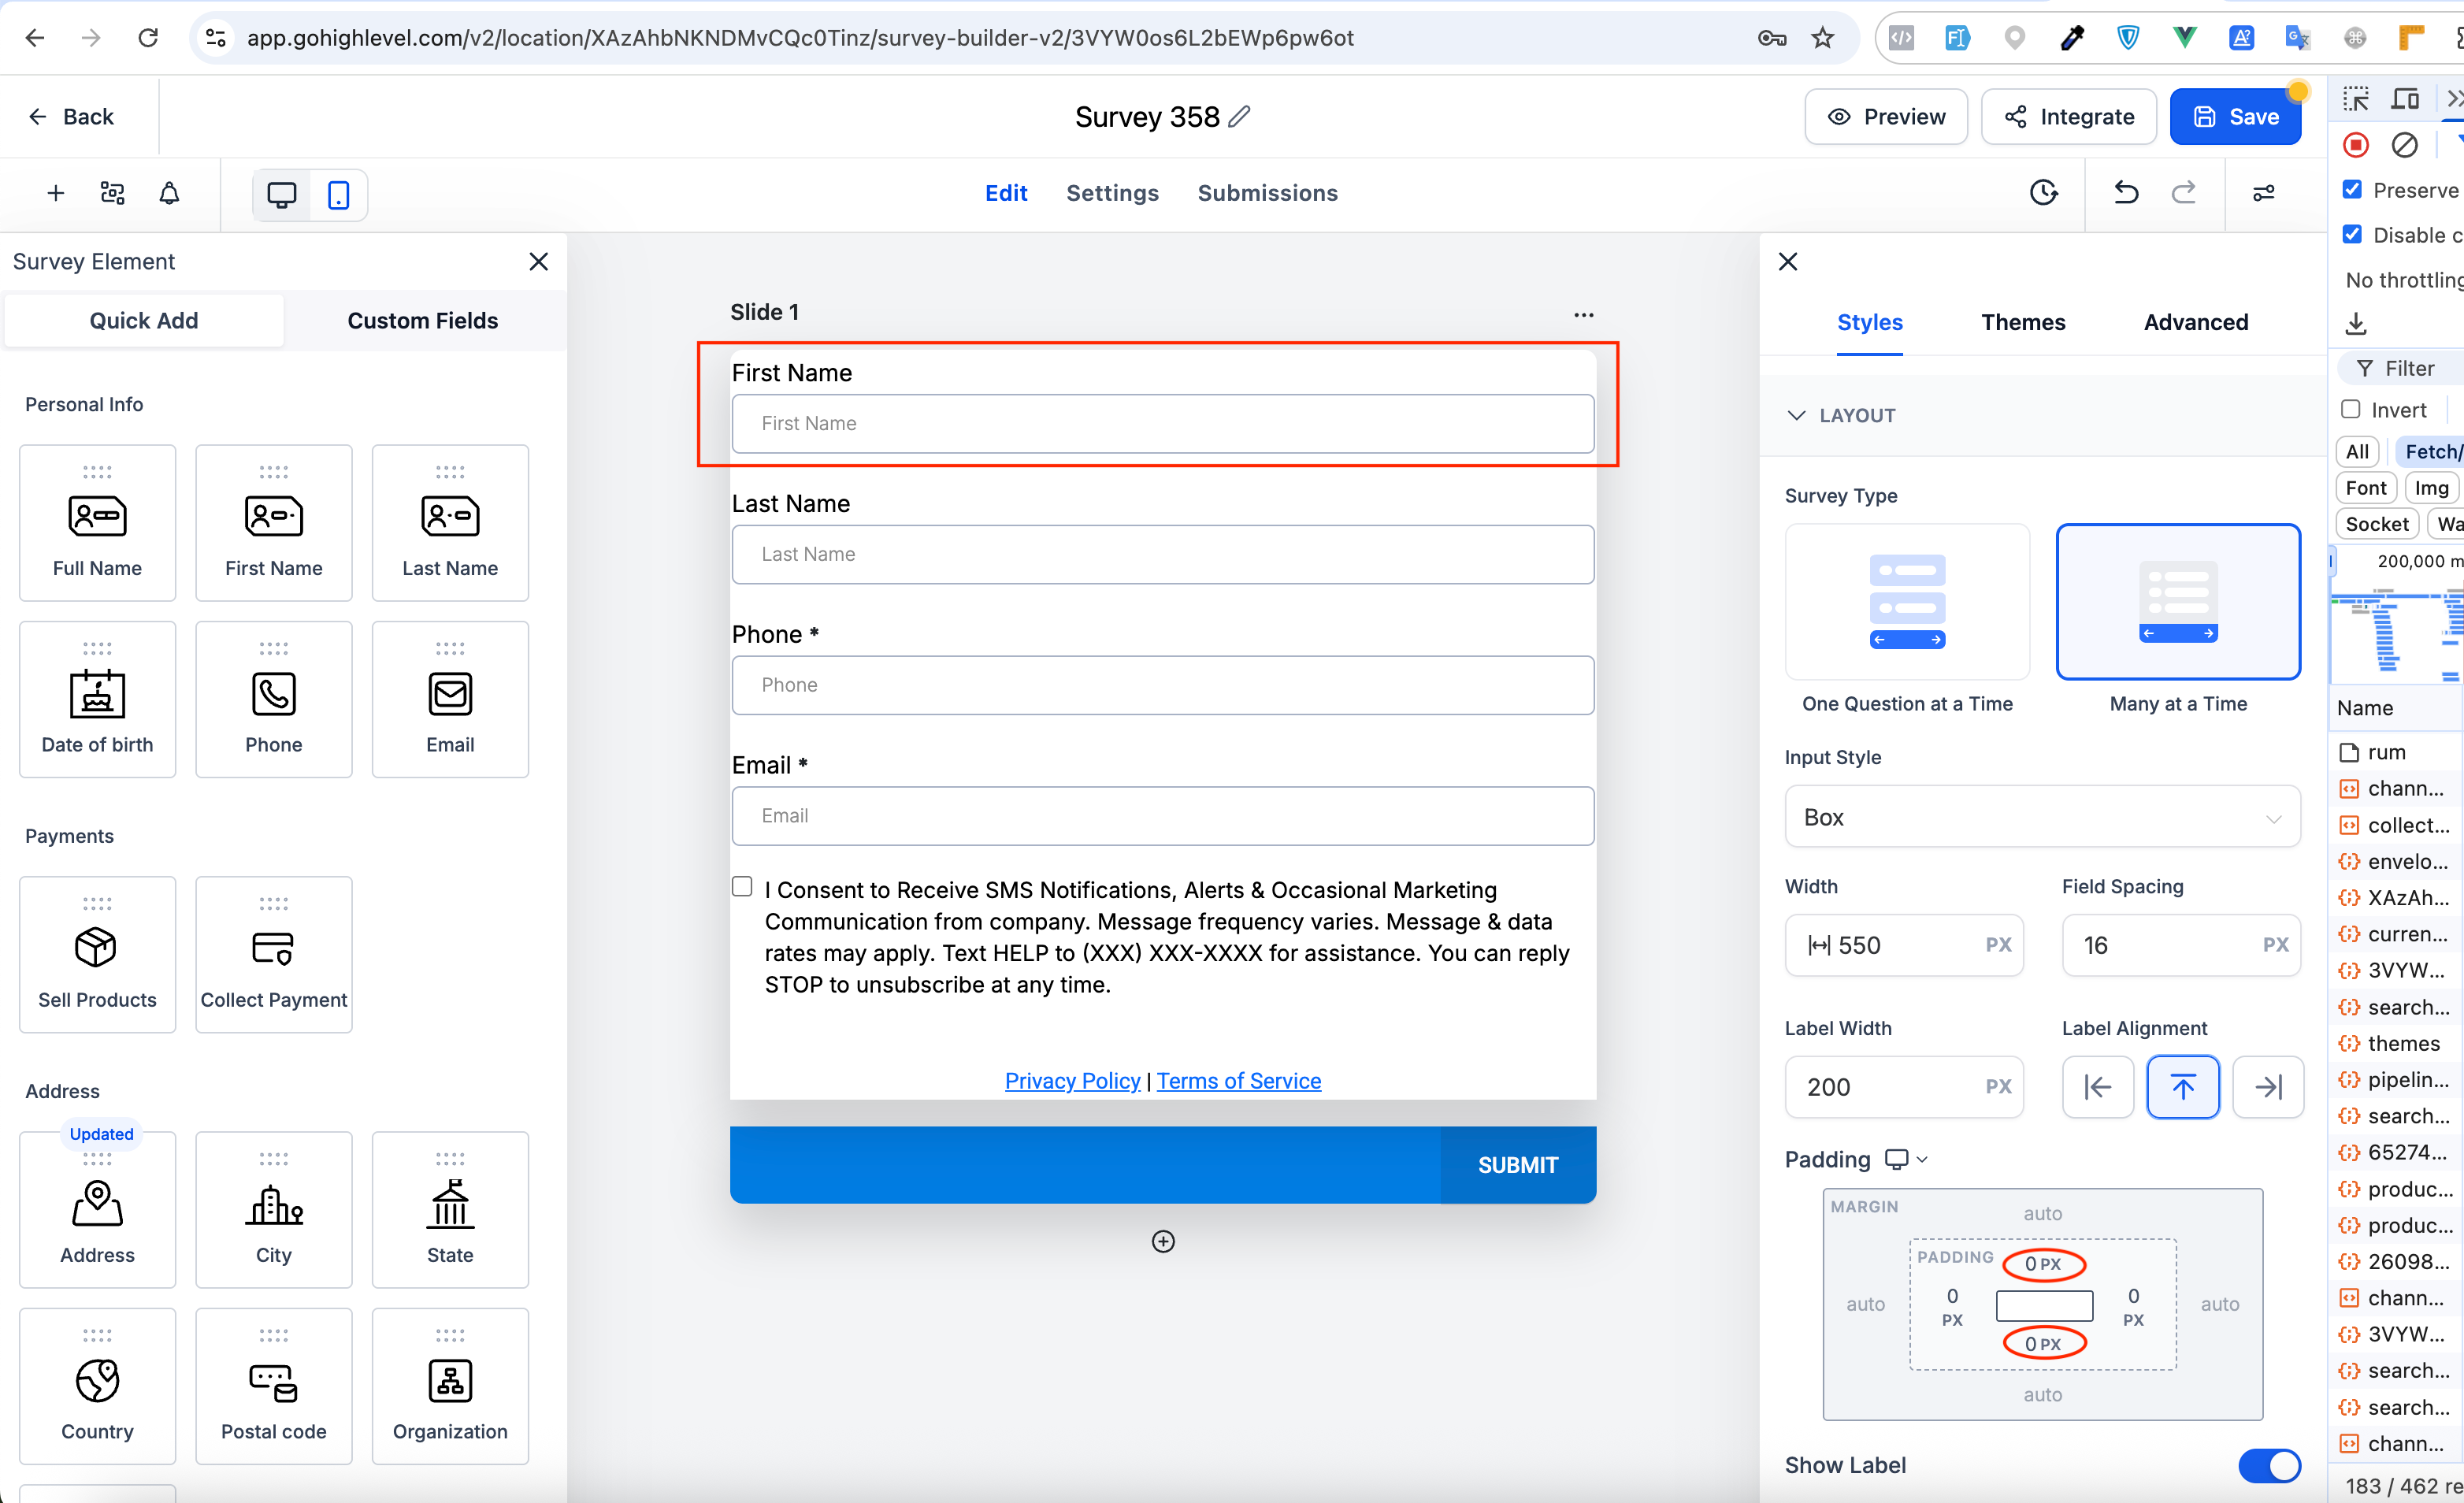Click the plus add element icon

56,193
